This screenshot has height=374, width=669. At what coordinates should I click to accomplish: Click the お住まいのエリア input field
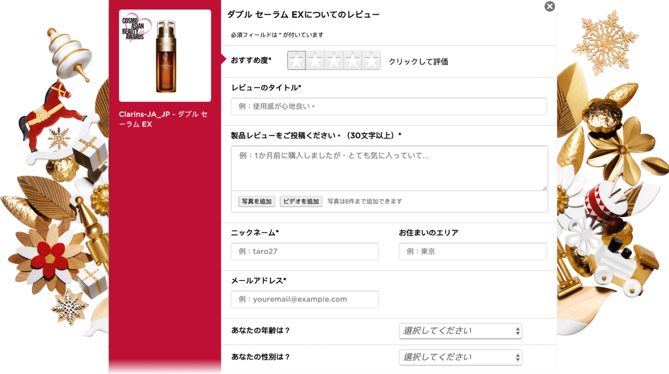[x=473, y=251]
